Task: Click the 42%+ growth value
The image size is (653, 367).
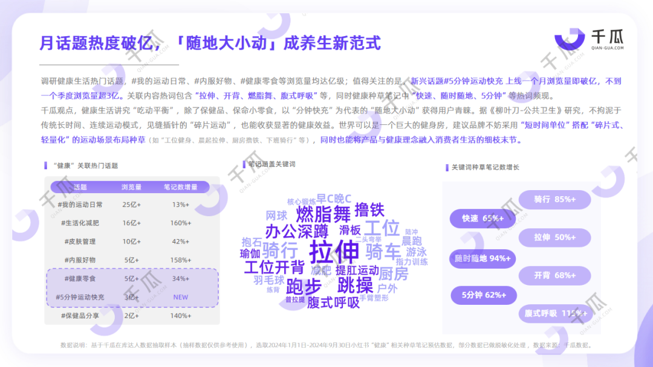Action: point(180,241)
